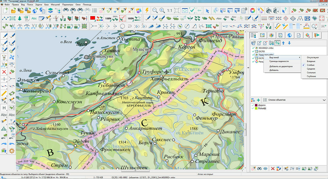Expand the Списки объектов dropdown chevron
Screen dimensions: 328x179
coord(324,100)
